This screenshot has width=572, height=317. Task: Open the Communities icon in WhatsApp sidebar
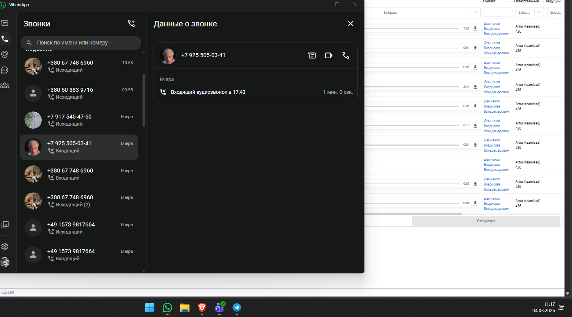[5, 85]
